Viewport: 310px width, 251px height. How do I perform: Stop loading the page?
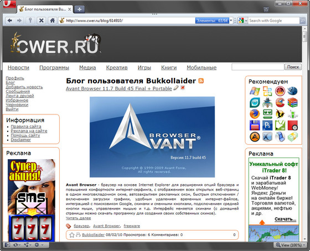(41, 20)
